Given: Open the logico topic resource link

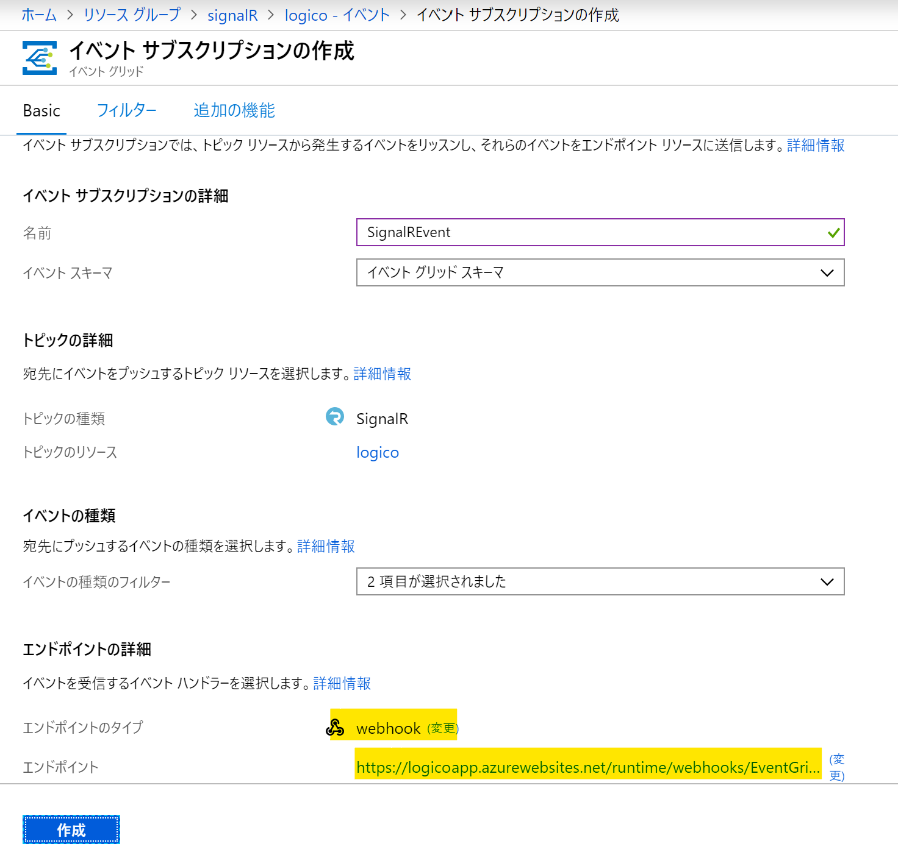Looking at the screenshot, I should [x=377, y=453].
